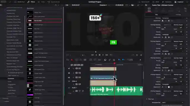Toggle the Effects panel button
This screenshot has width=190, height=106.
(31, 2)
